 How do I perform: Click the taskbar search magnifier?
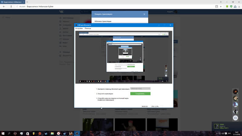click(x=9, y=134)
